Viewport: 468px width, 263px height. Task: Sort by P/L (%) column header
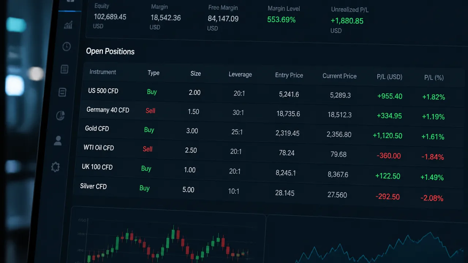tap(434, 77)
